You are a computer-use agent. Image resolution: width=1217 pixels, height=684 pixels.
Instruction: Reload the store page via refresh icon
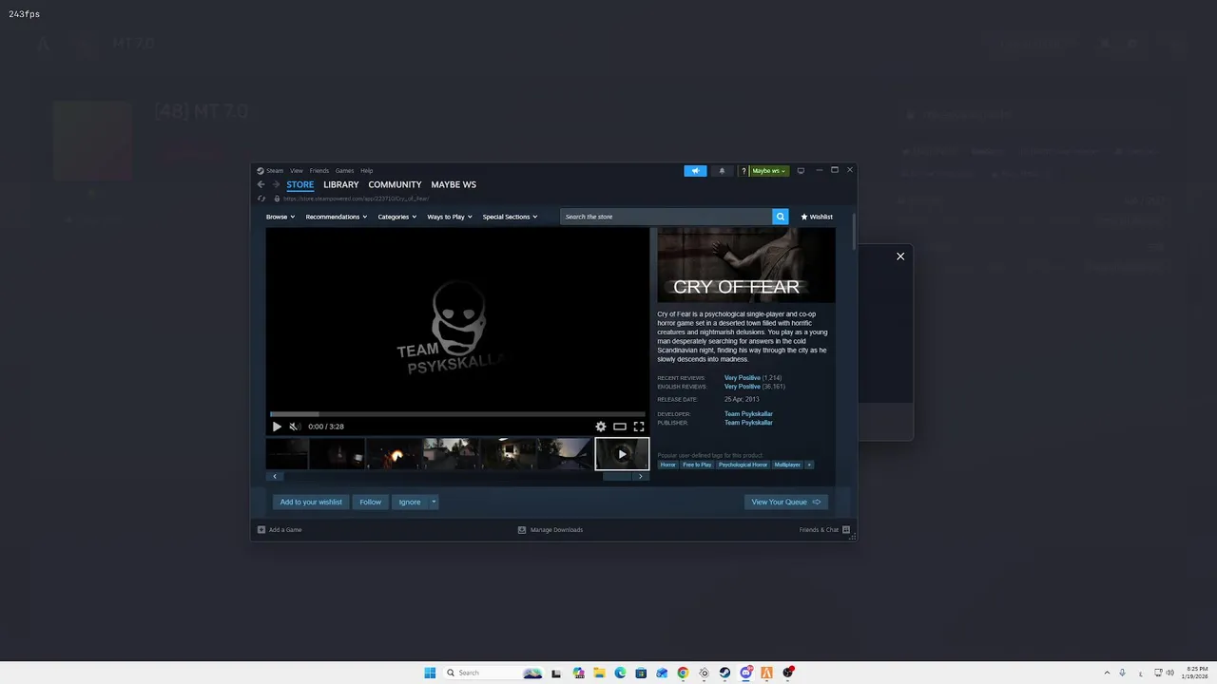click(261, 199)
